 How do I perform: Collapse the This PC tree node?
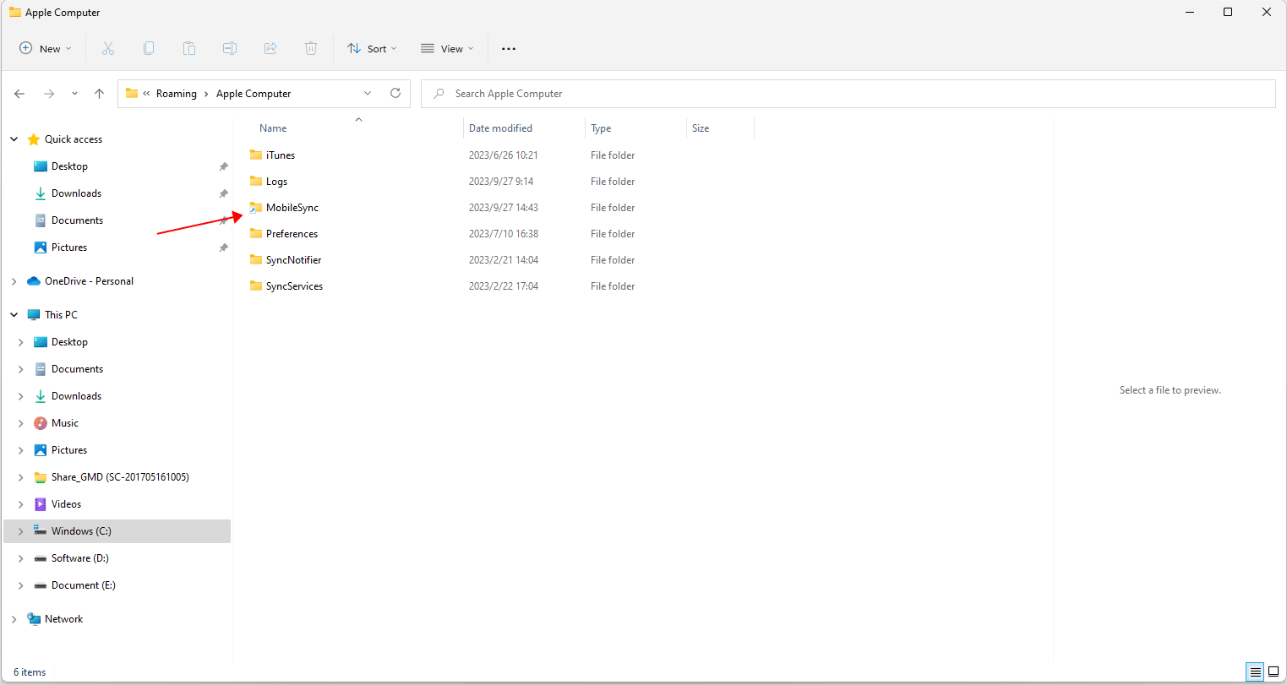[14, 315]
